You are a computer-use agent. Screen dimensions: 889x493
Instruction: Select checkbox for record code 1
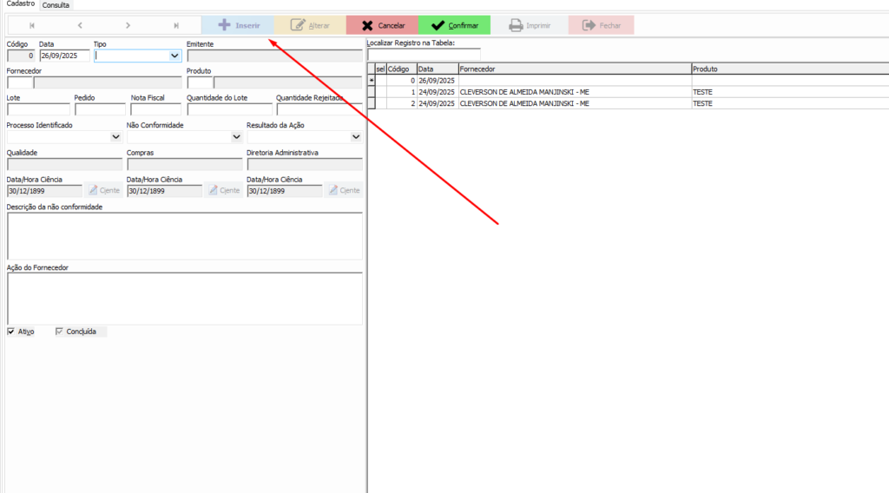380,92
